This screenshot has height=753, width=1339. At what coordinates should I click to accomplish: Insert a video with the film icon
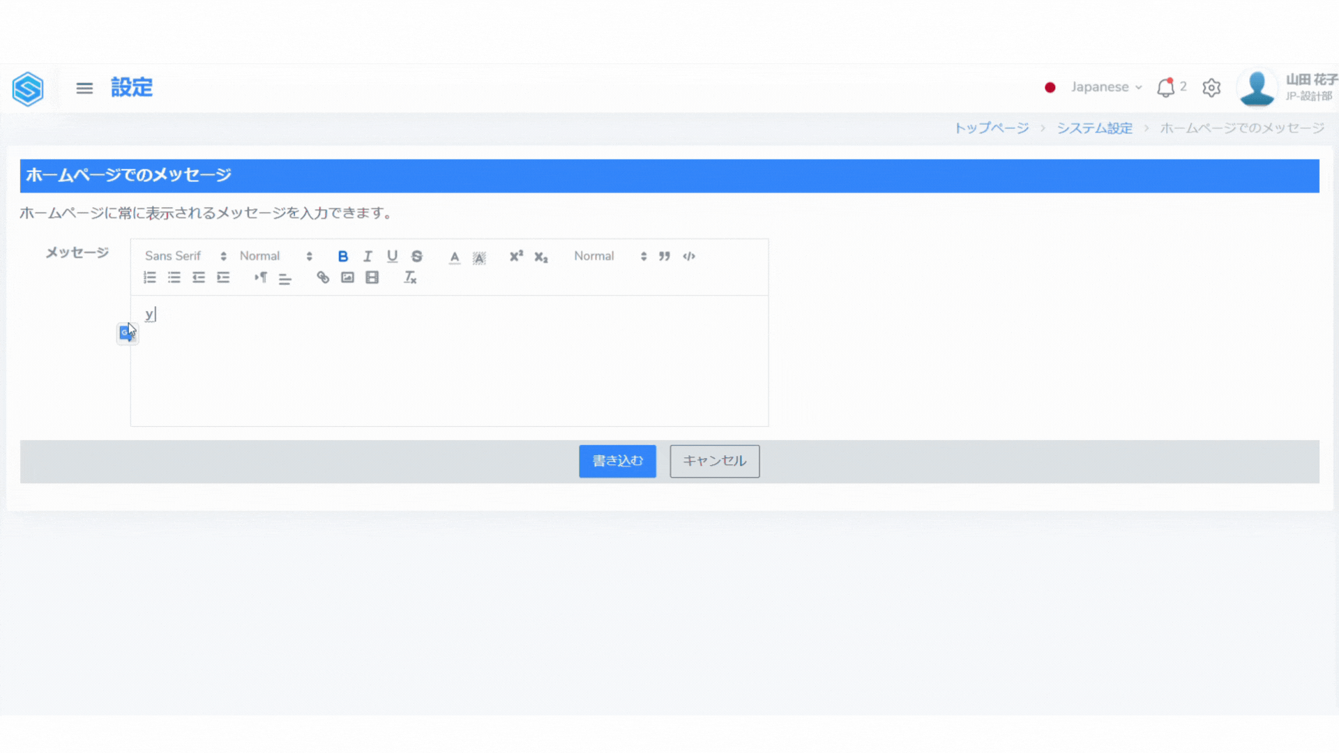372,277
